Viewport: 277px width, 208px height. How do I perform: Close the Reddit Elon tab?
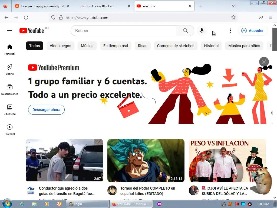pyautogui.click(x=68, y=6)
